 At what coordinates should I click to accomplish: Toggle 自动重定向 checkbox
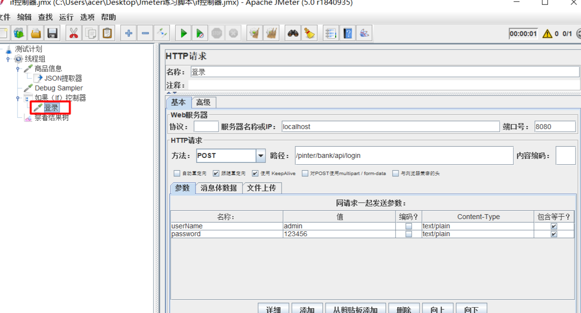pyautogui.click(x=177, y=173)
